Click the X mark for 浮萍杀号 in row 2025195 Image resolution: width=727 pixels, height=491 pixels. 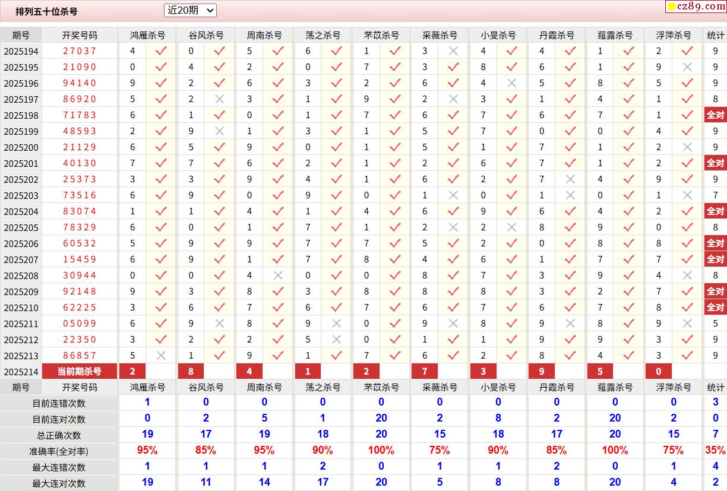point(688,67)
